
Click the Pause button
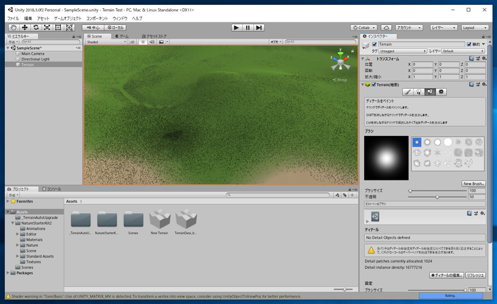click(x=247, y=27)
